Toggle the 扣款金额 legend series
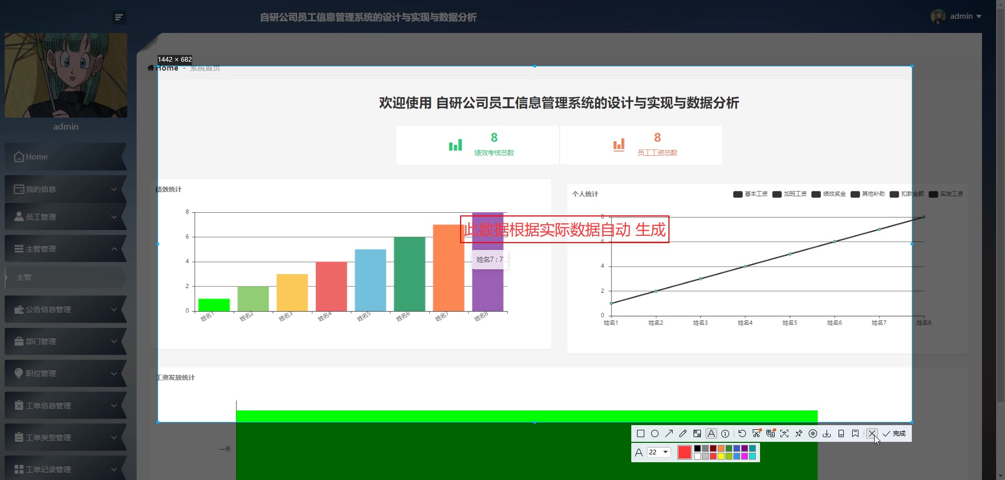Image resolution: width=1005 pixels, height=480 pixels. (907, 194)
